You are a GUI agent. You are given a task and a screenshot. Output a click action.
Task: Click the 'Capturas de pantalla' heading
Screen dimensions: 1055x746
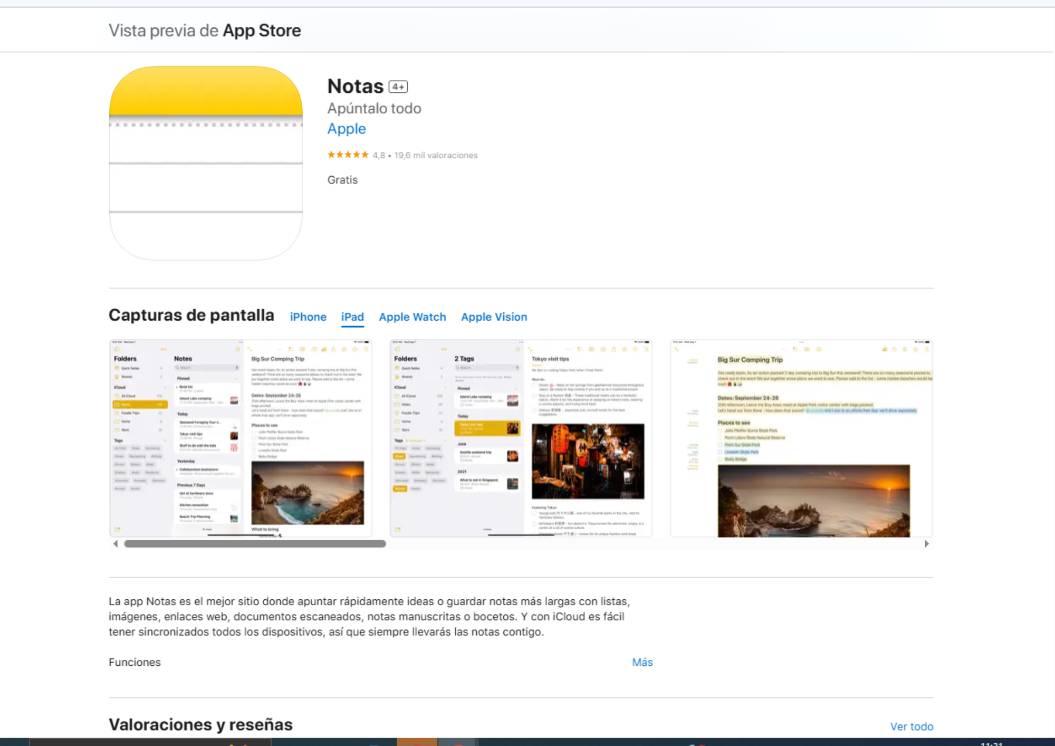tap(191, 315)
